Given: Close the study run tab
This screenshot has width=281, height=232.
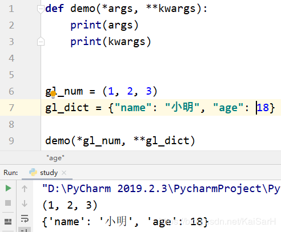Looking at the screenshot, I should (x=64, y=173).
